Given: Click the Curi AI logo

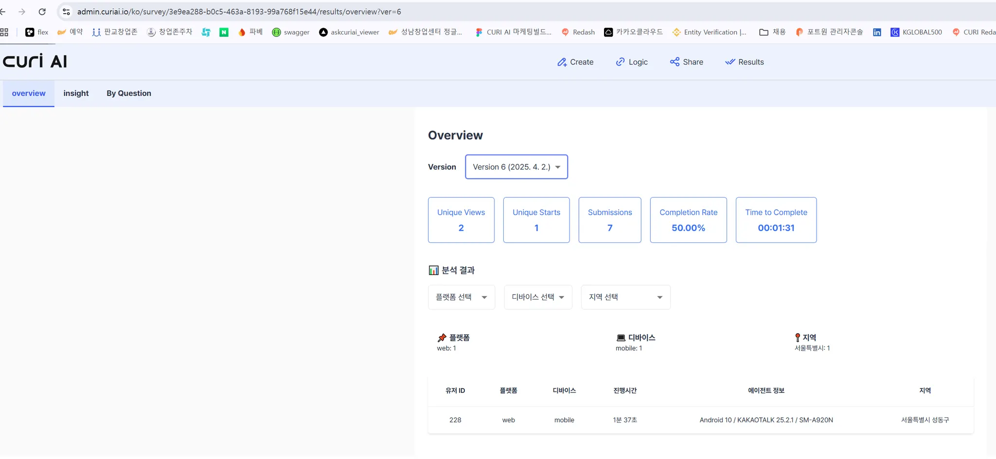Looking at the screenshot, I should pos(35,61).
